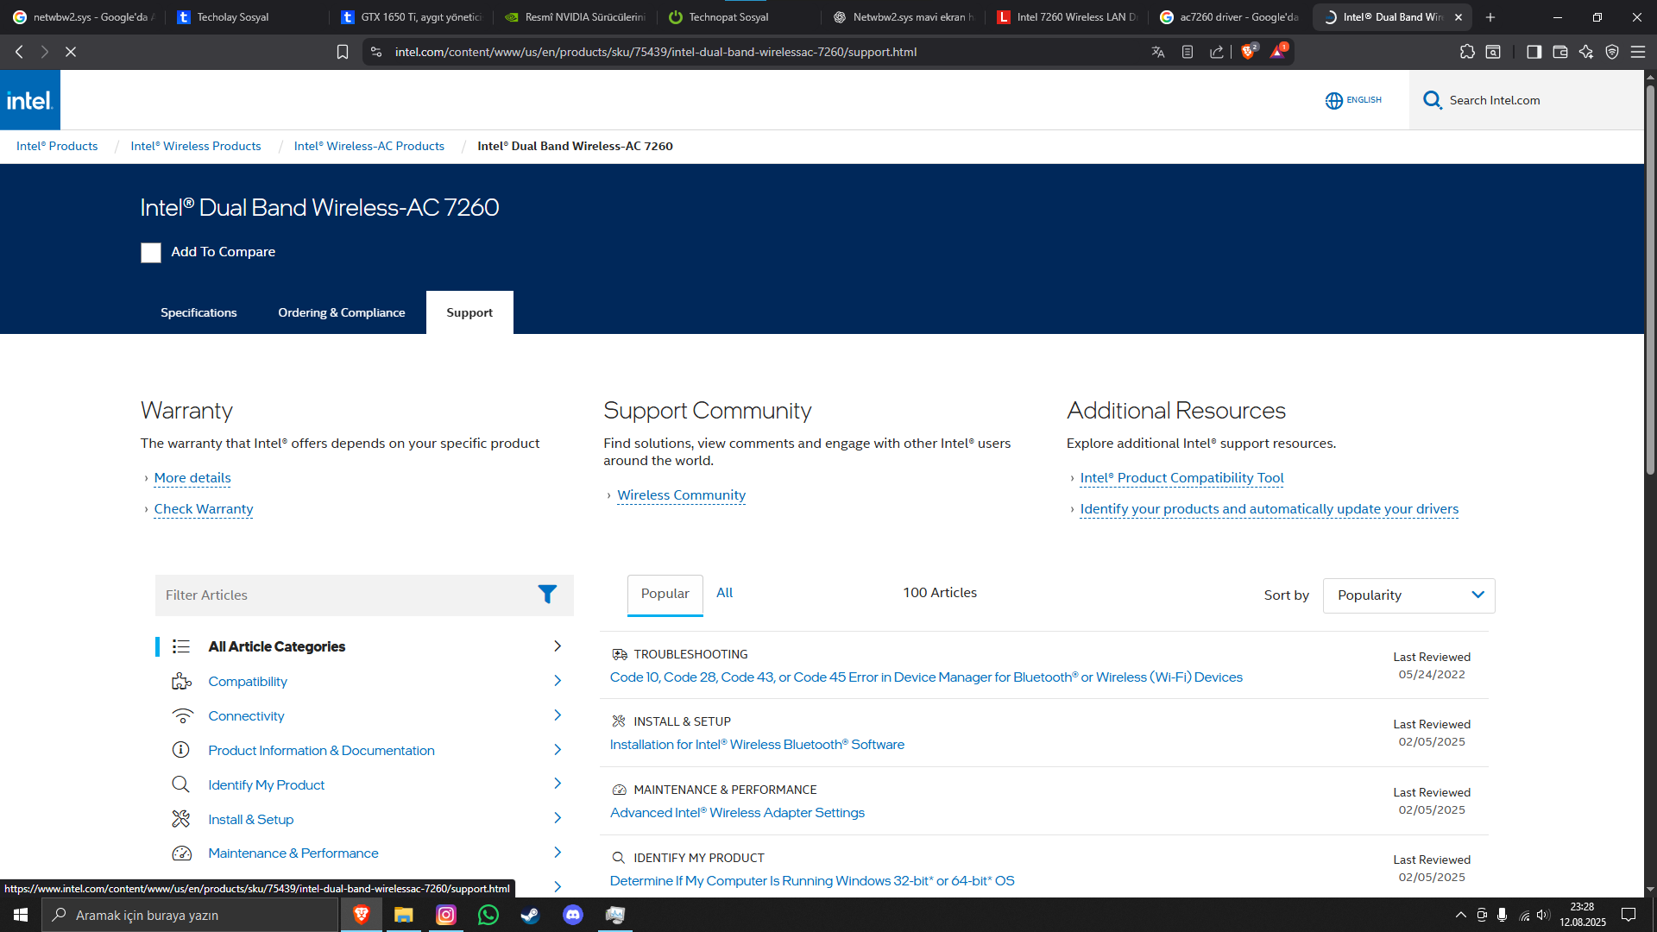Open the browser hamburger menu
Screen dimensions: 1657x932
1638,52
